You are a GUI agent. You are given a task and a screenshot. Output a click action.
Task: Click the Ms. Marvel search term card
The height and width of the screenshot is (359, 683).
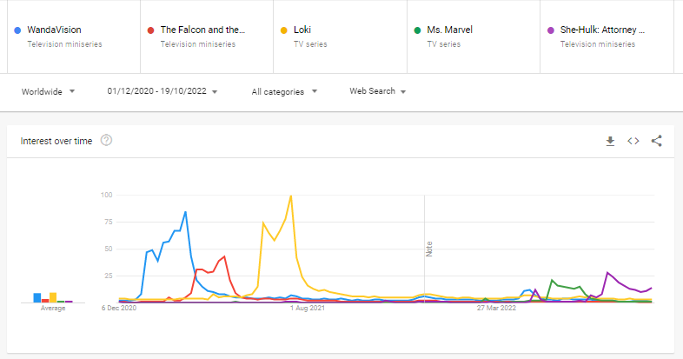point(449,30)
